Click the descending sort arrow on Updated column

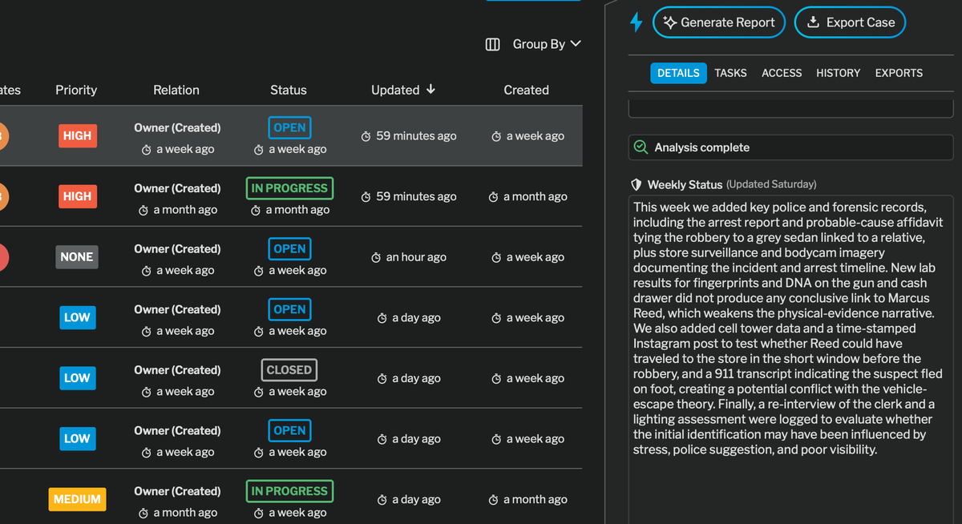pos(431,90)
